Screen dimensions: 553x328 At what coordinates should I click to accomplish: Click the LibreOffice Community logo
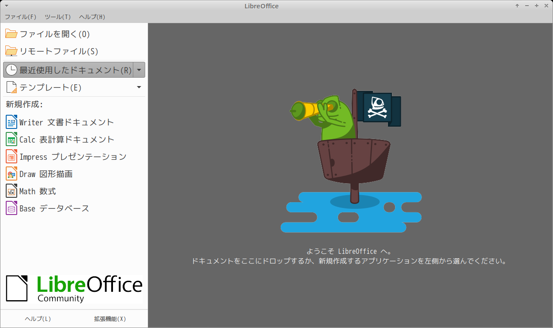pyautogui.click(x=74, y=289)
